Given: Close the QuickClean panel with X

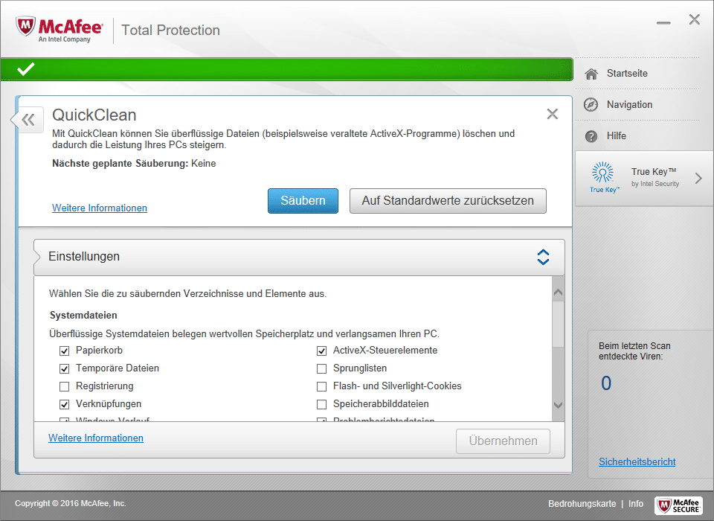Looking at the screenshot, I should point(552,114).
